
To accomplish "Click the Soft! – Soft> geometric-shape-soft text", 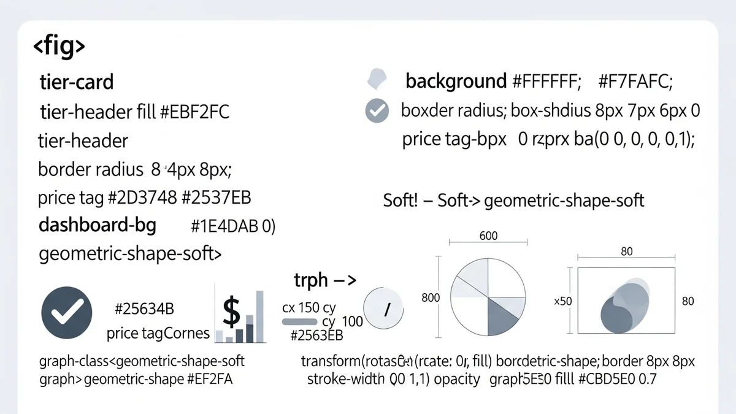I will [513, 201].
